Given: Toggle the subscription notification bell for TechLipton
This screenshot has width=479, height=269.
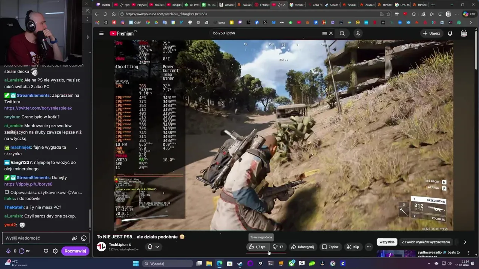Looking at the screenshot, I should coord(150,247).
